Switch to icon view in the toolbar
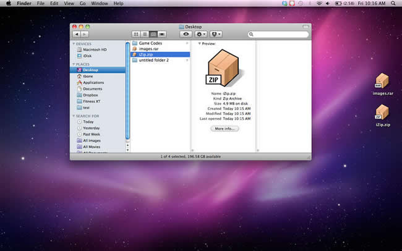The width and height of the screenshot is (402, 251). [x=135, y=35]
